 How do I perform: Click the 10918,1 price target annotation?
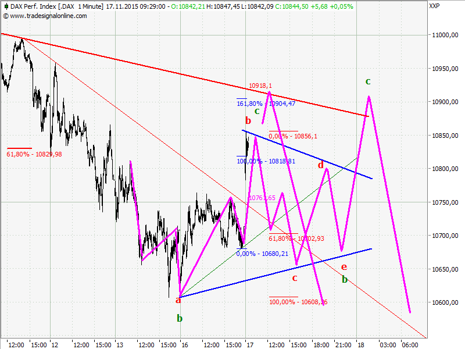262,84
